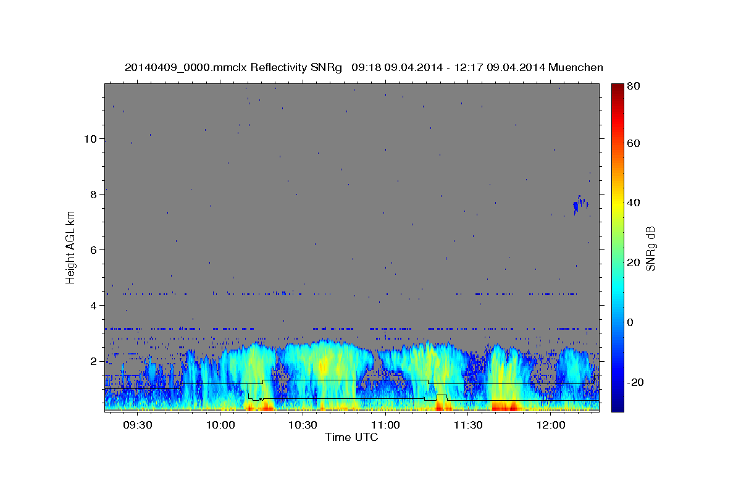The image size is (741, 494).
Task: Click the colorbar value 0
Action: (x=630, y=322)
